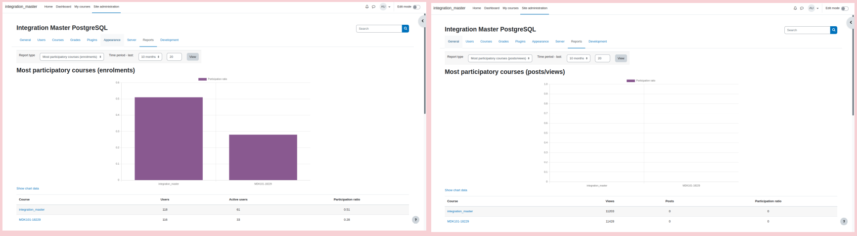Click Participation ratio value 0.28 in left table
The height and width of the screenshot is (236, 857).
point(347,220)
